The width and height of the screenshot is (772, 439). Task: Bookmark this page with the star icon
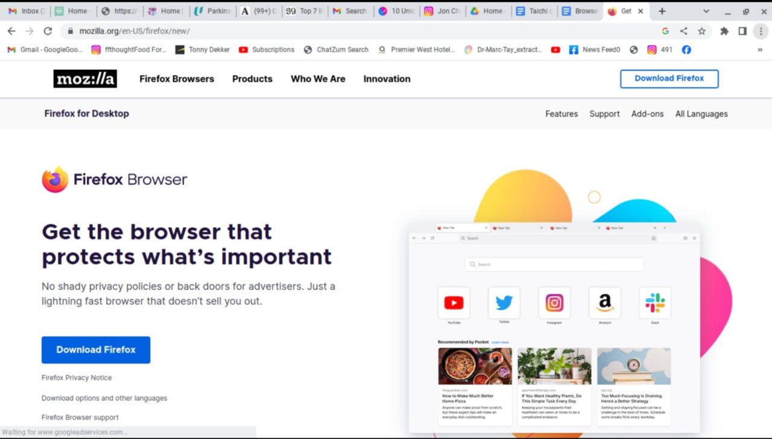point(701,31)
